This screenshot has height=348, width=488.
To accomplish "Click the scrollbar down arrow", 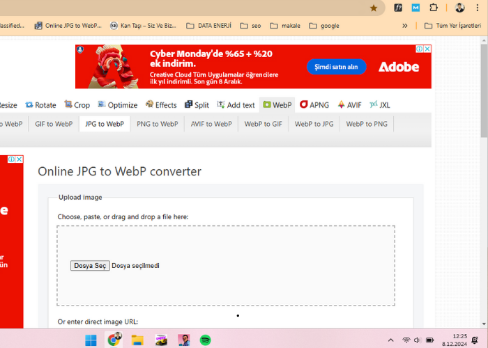I will coord(484,324).
